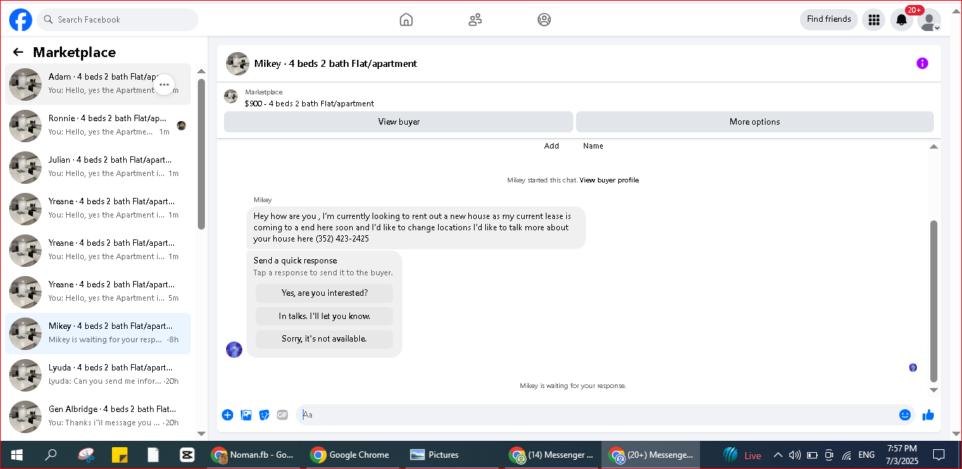Open Julian's conversation

point(98,167)
